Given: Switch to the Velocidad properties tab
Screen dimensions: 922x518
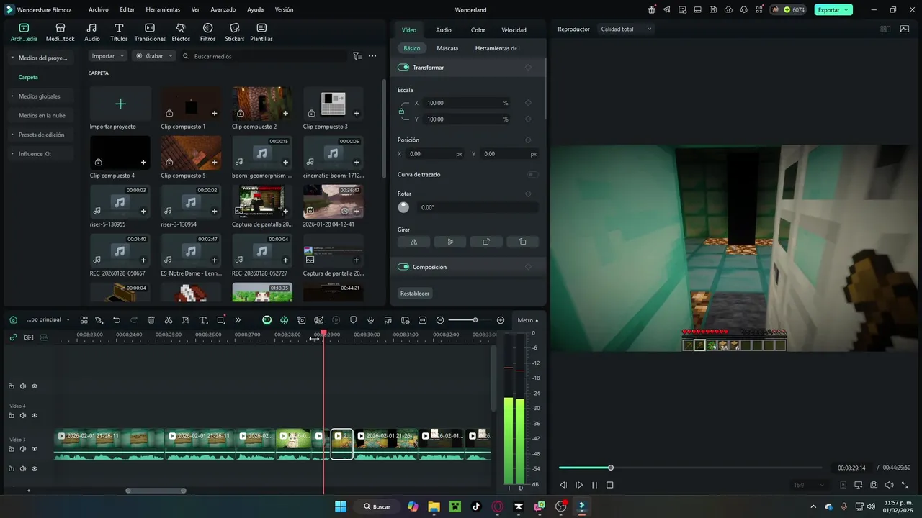Looking at the screenshot, I should 514,30.
